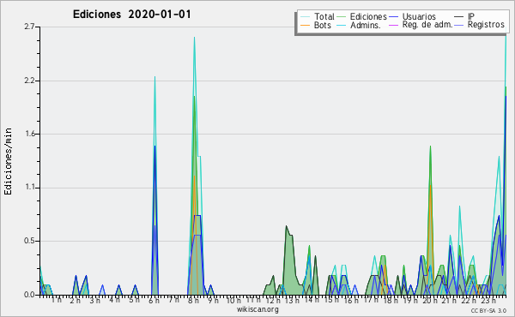Click the magenta Reg. de adm. legend line
This screenshot has width=515, height=317.
click(x=393, y=25)
